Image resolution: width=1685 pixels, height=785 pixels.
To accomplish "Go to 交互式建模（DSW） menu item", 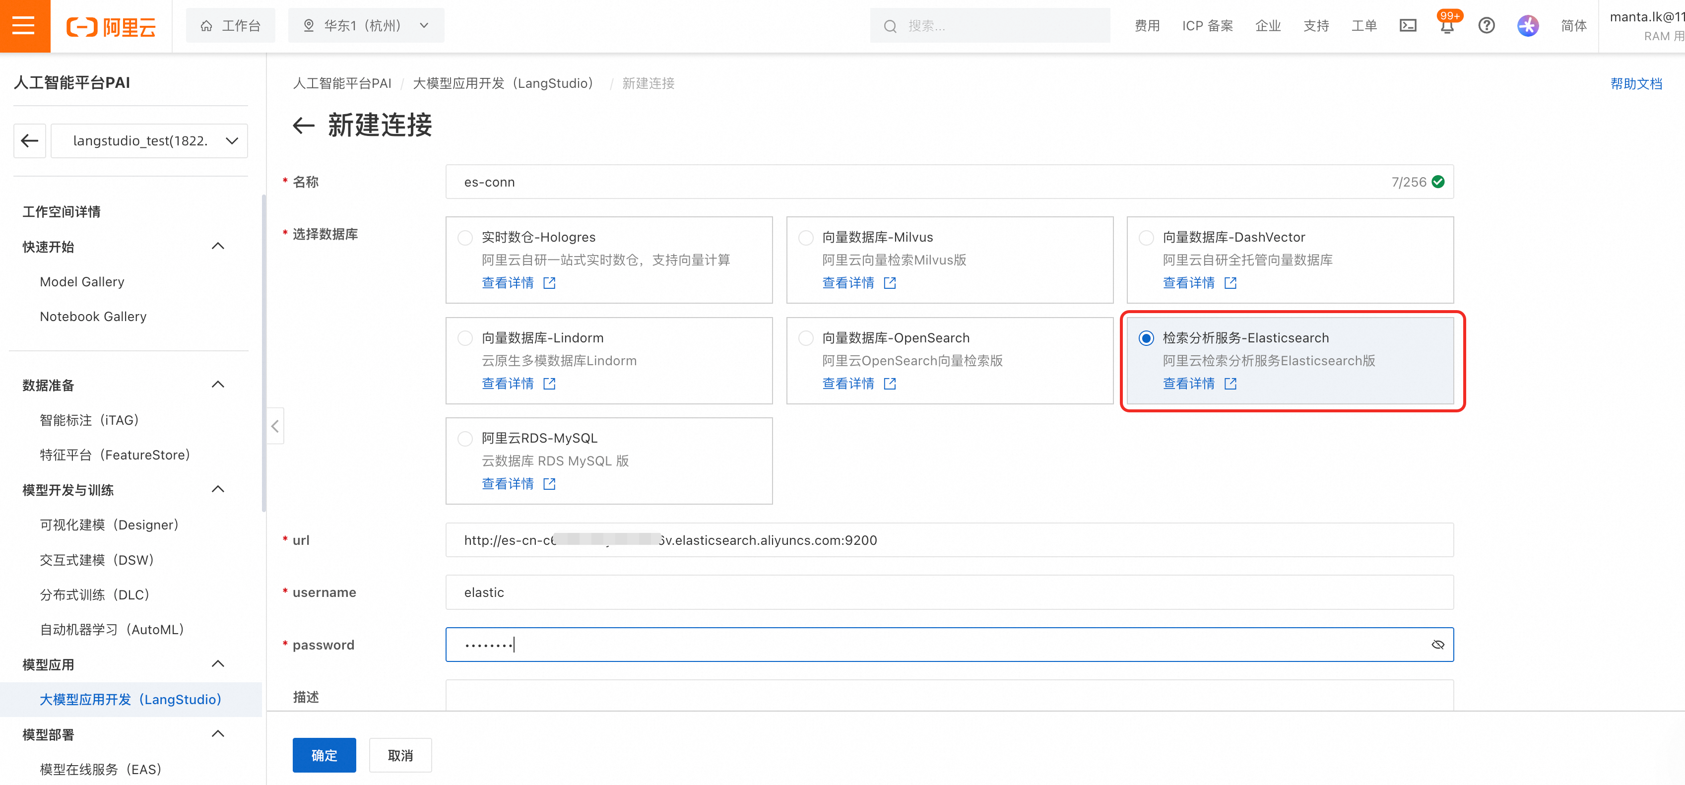I will coord(96,560).
